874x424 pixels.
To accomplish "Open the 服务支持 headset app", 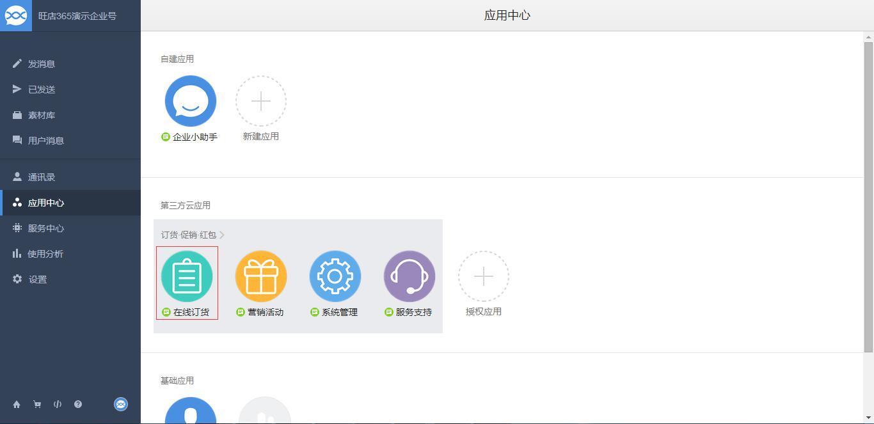I will coord(409,276).
